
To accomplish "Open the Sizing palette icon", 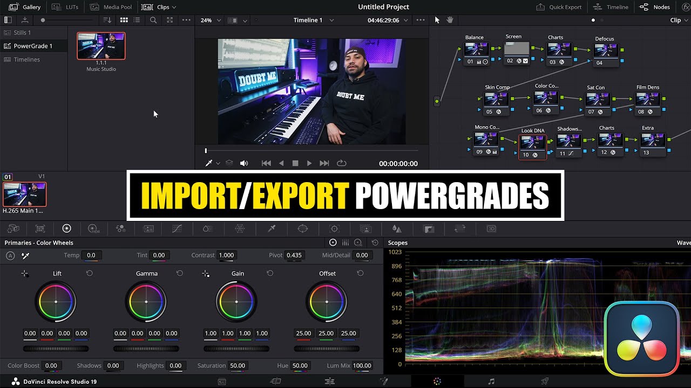I will 460,229.
